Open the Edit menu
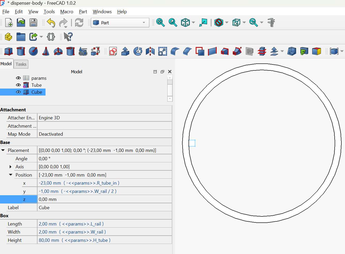This screenshot has height=254, width=345. [x=19, y=12]
